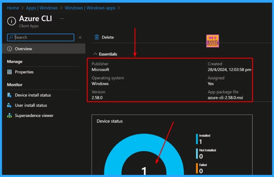Go to Windows | Windows apps breadcrumb

click(90, 8)
